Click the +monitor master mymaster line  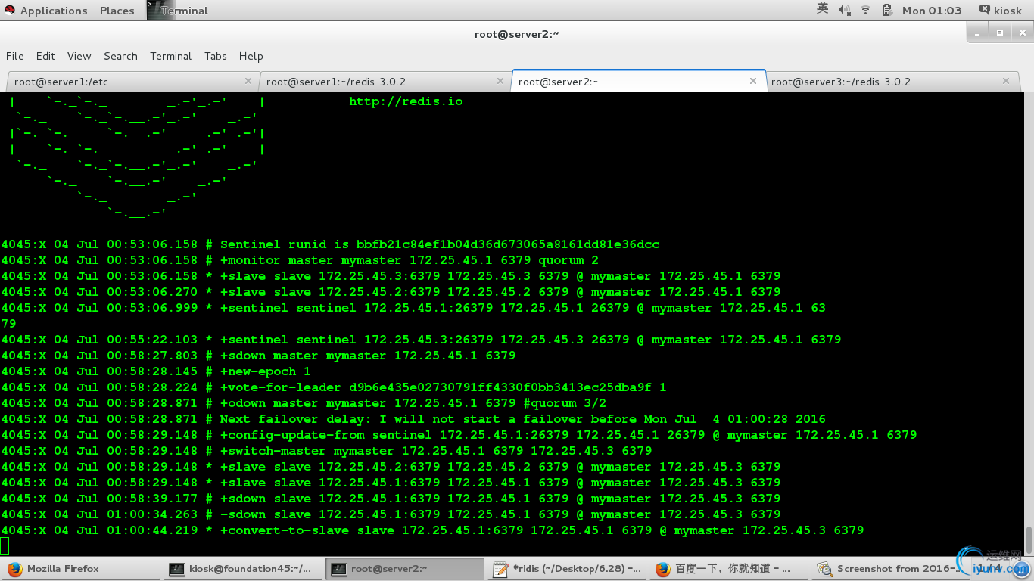point(300,260)
